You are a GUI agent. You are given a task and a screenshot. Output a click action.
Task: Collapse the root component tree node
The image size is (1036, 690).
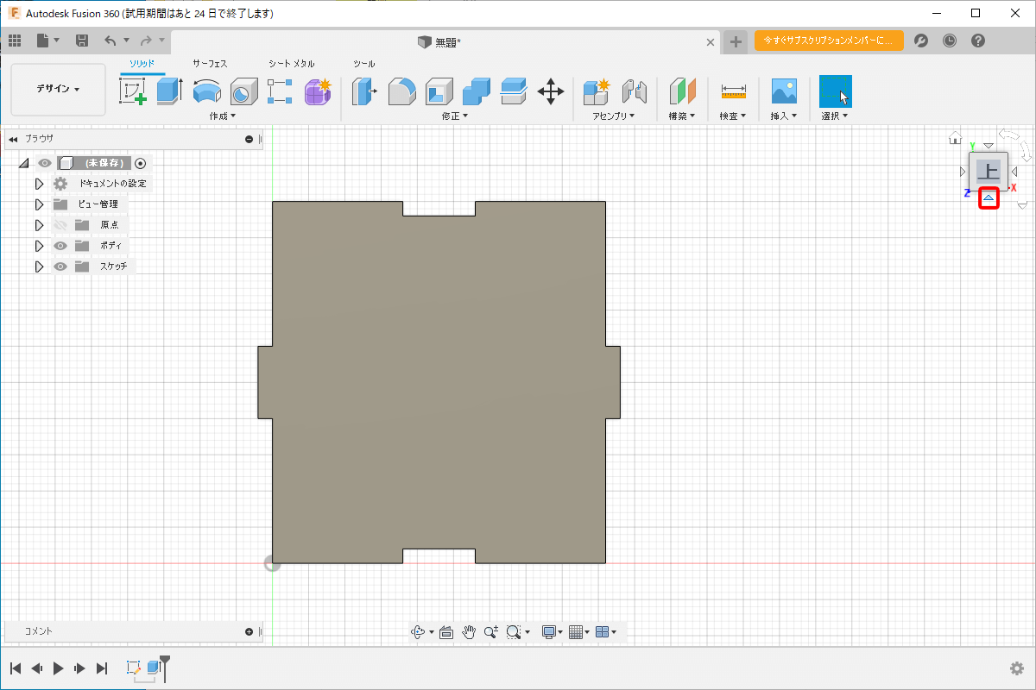pyautogui.click(x=23, y=163)
